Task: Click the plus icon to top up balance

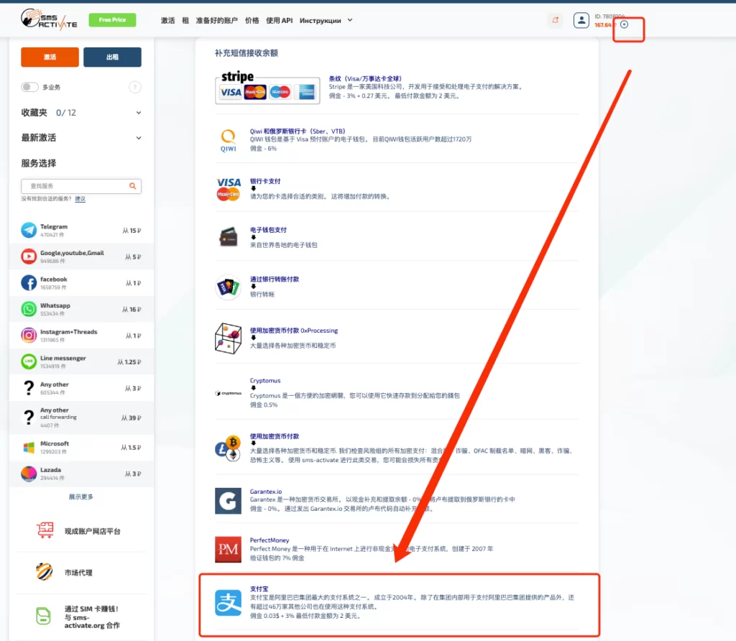Action: click(625, 24)
